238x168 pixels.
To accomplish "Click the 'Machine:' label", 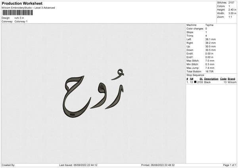I will point(192,25).
